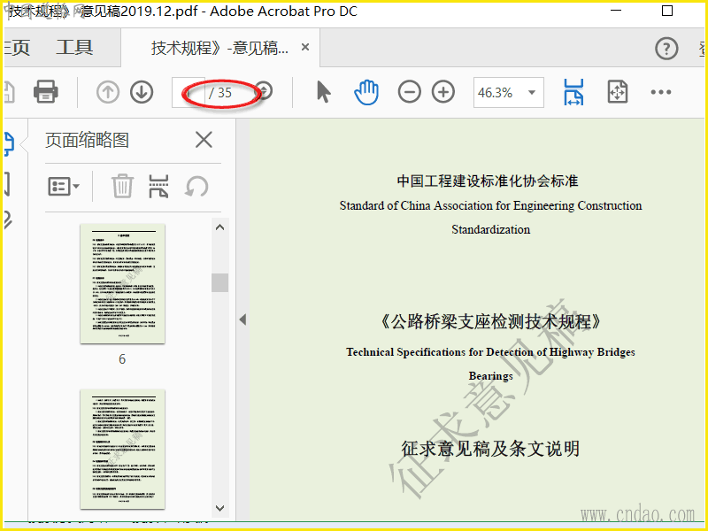Click the 页面缩略图 panel title
The image size is (708, 531).
click(87, 140)
